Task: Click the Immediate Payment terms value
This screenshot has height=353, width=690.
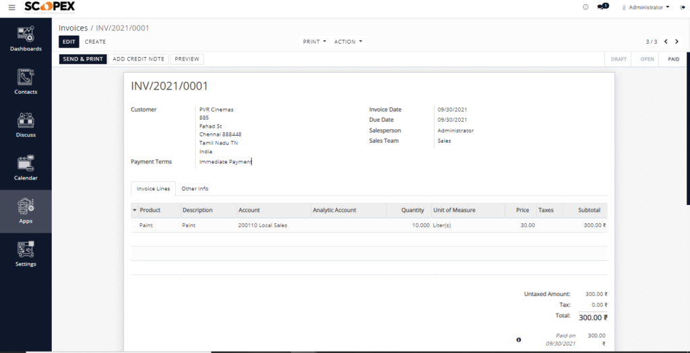Action: coord(225,162)
